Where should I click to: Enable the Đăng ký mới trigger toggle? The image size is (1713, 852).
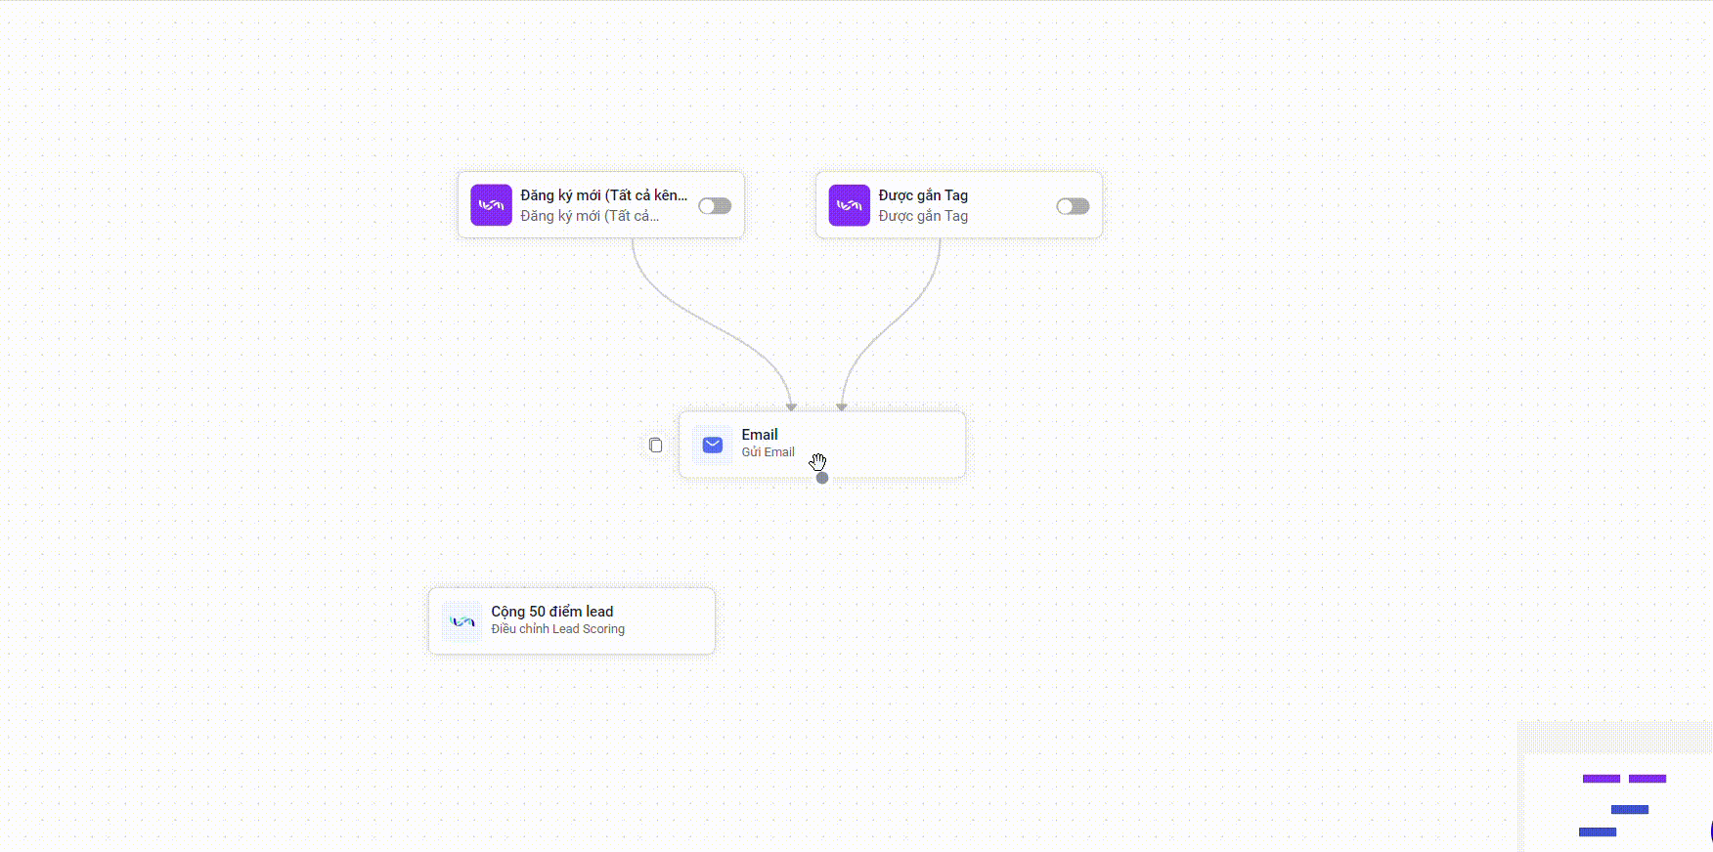point(715,206)
